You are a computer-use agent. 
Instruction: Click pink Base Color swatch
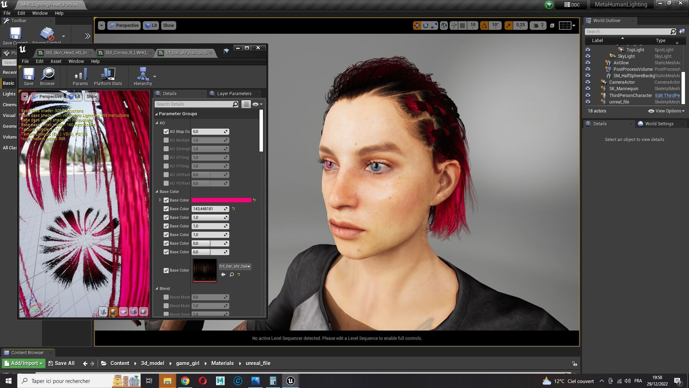click(x=221, y=200)
